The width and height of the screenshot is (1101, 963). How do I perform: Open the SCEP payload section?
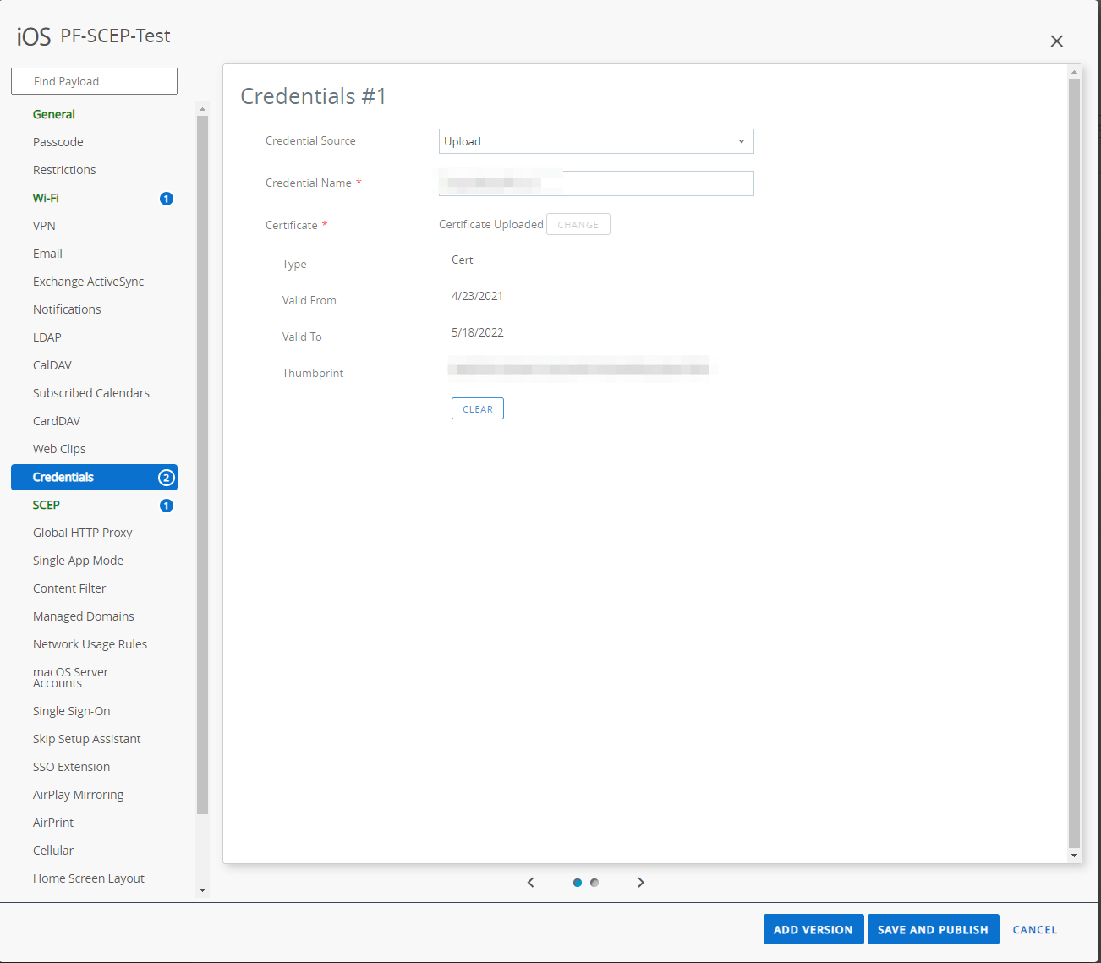pyautogui.click(x=46, y=505)
